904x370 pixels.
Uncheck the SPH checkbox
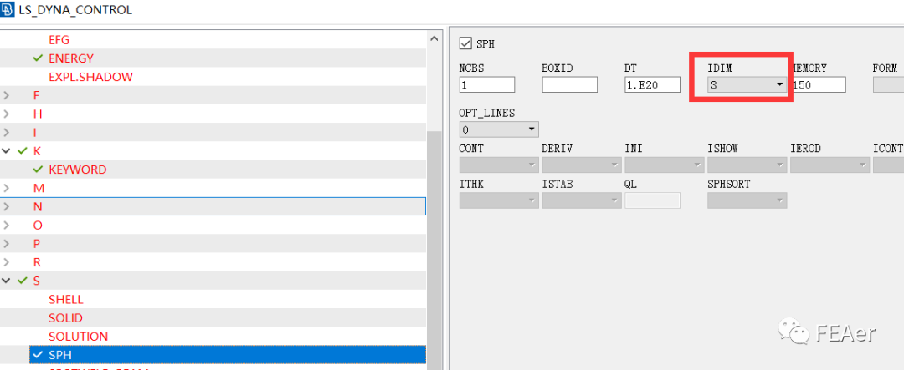tap(465, 43)
